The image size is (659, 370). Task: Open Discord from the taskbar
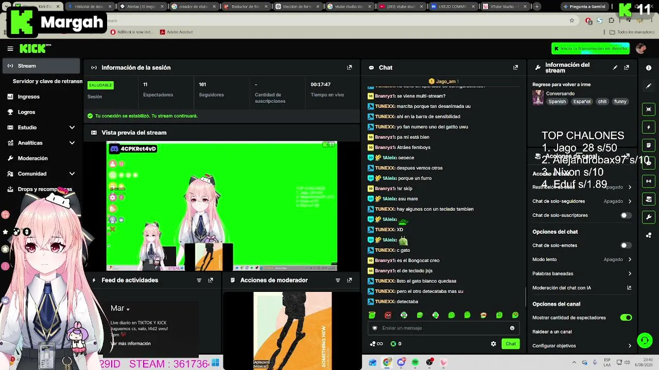pos(401,362)
